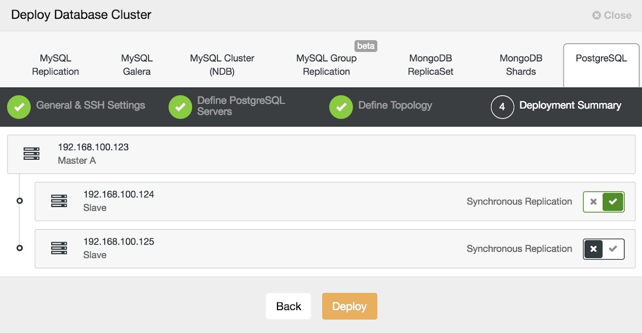Click the green checkmark beside Define PostgreSQL Servers
Viewport: 642px width, 333px height.
[180, 107]
